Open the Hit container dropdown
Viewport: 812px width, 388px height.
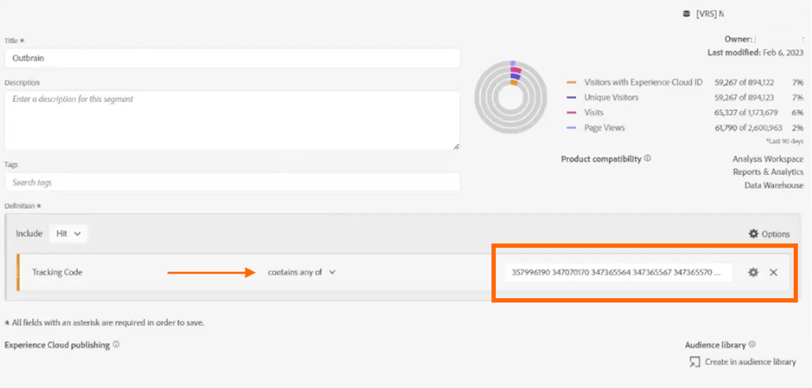pyautogui.click(x=68, y=234)
